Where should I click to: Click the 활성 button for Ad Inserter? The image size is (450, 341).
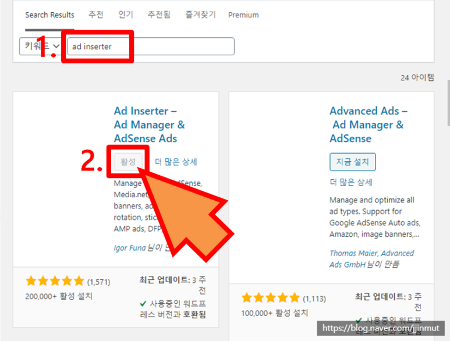point(128,162)
